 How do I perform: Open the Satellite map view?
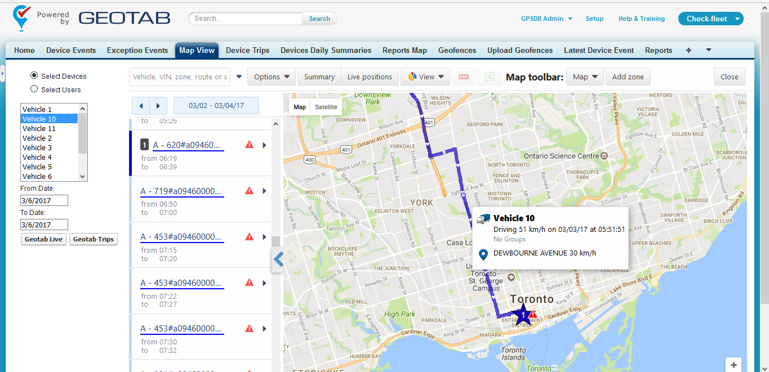tap(326, 106)
